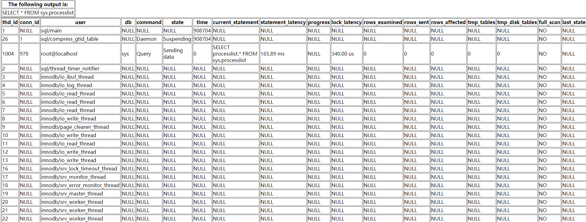Click the user column header
The image size is (586, 222).
coord(80,22)
